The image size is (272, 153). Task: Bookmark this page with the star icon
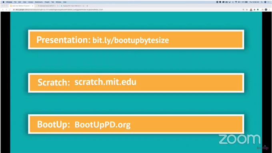247,10
